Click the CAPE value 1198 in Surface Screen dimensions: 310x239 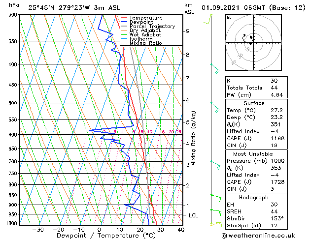click(277, 138)
